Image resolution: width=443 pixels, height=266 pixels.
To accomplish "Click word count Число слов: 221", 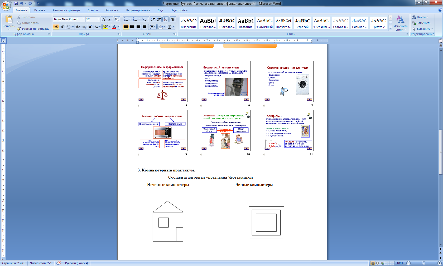I will click(41, 263).
